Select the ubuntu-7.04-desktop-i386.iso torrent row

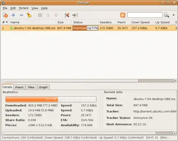pos(89,28)
